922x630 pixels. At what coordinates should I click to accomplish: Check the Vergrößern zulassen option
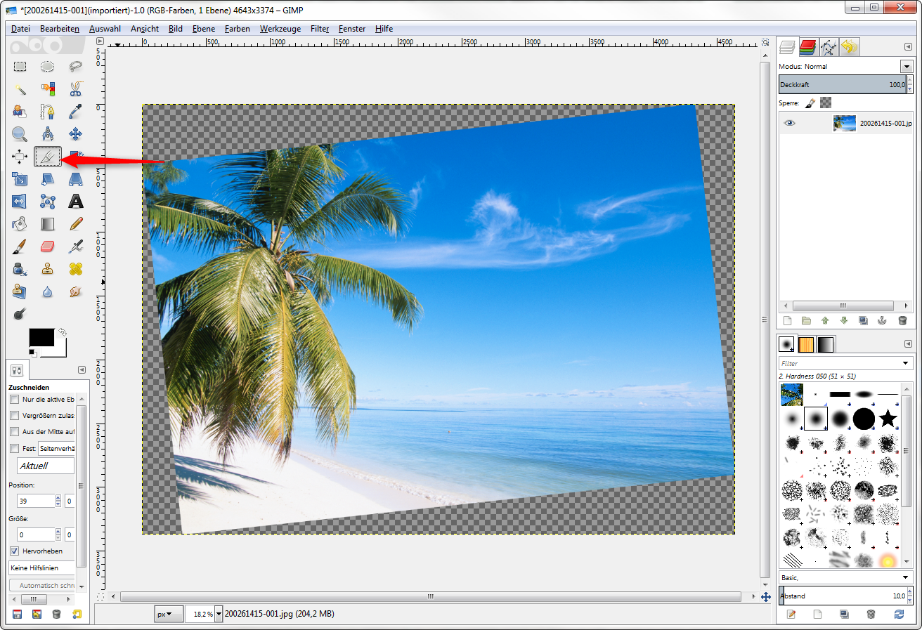(x=14, y=415)
